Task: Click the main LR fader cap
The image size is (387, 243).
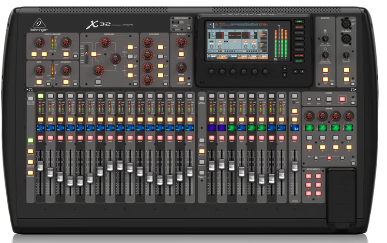Action: [x=295, y=166]
